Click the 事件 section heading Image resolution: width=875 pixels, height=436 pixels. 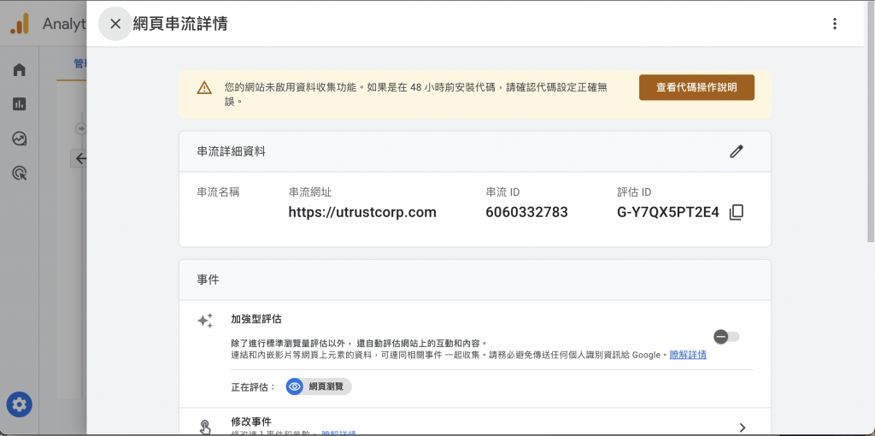coord(208,280)
